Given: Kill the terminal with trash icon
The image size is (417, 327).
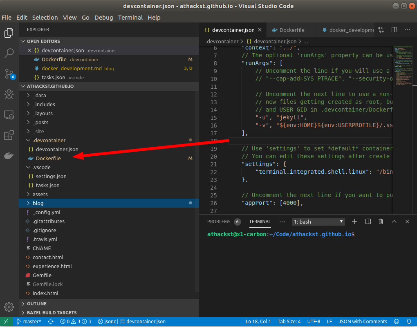Looking at the screenshot, I should point(381,222).
